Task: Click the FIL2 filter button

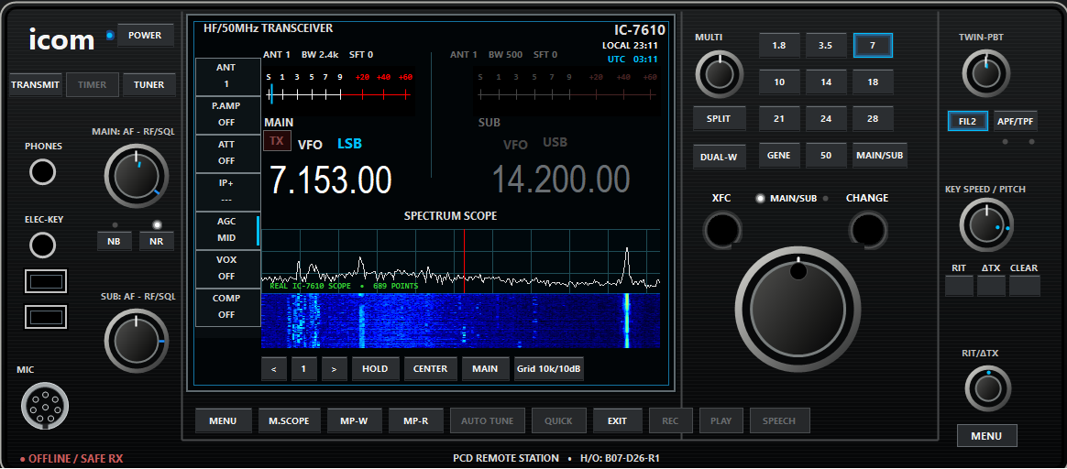Action: click(967, 122)
